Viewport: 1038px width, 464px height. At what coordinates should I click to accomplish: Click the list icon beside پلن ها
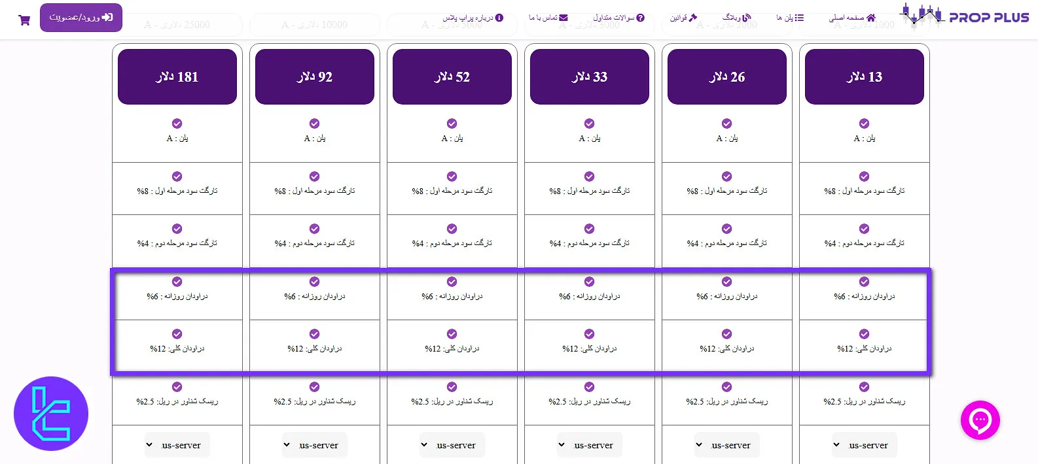(800, 18)
